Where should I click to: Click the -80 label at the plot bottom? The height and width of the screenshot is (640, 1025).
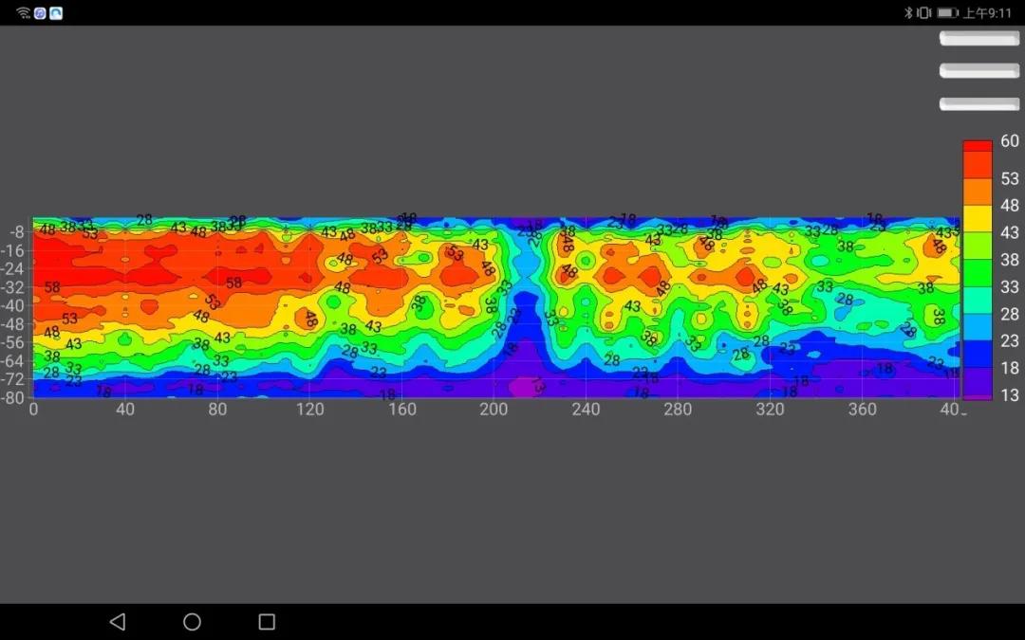coord(14,398)
